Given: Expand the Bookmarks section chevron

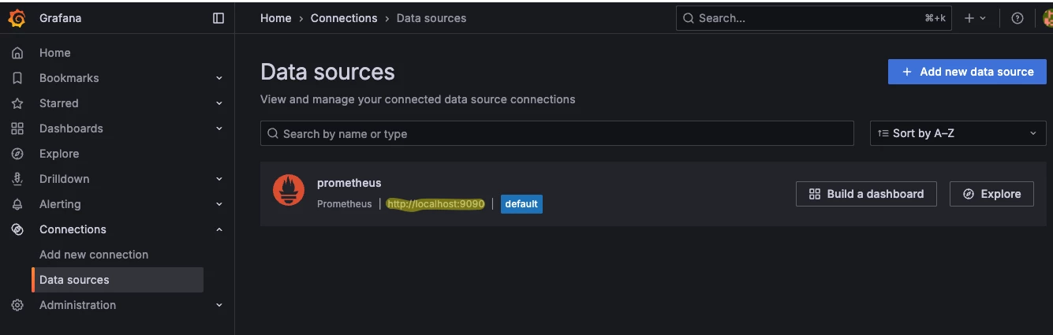Looking at the screenshot, I should pos(219,78).
